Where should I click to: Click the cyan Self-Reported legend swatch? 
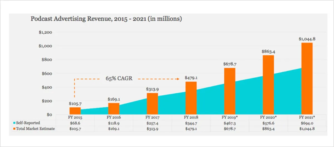pyautogui.click(x=15, y=123)
